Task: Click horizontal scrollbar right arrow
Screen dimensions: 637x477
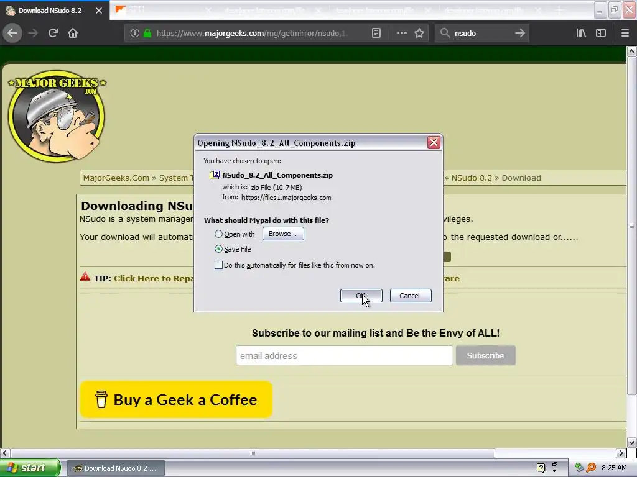Action: (621, 453)
